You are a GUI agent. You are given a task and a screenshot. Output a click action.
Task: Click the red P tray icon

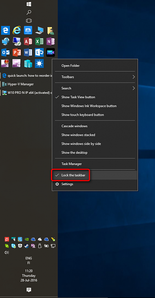(7, 239)
